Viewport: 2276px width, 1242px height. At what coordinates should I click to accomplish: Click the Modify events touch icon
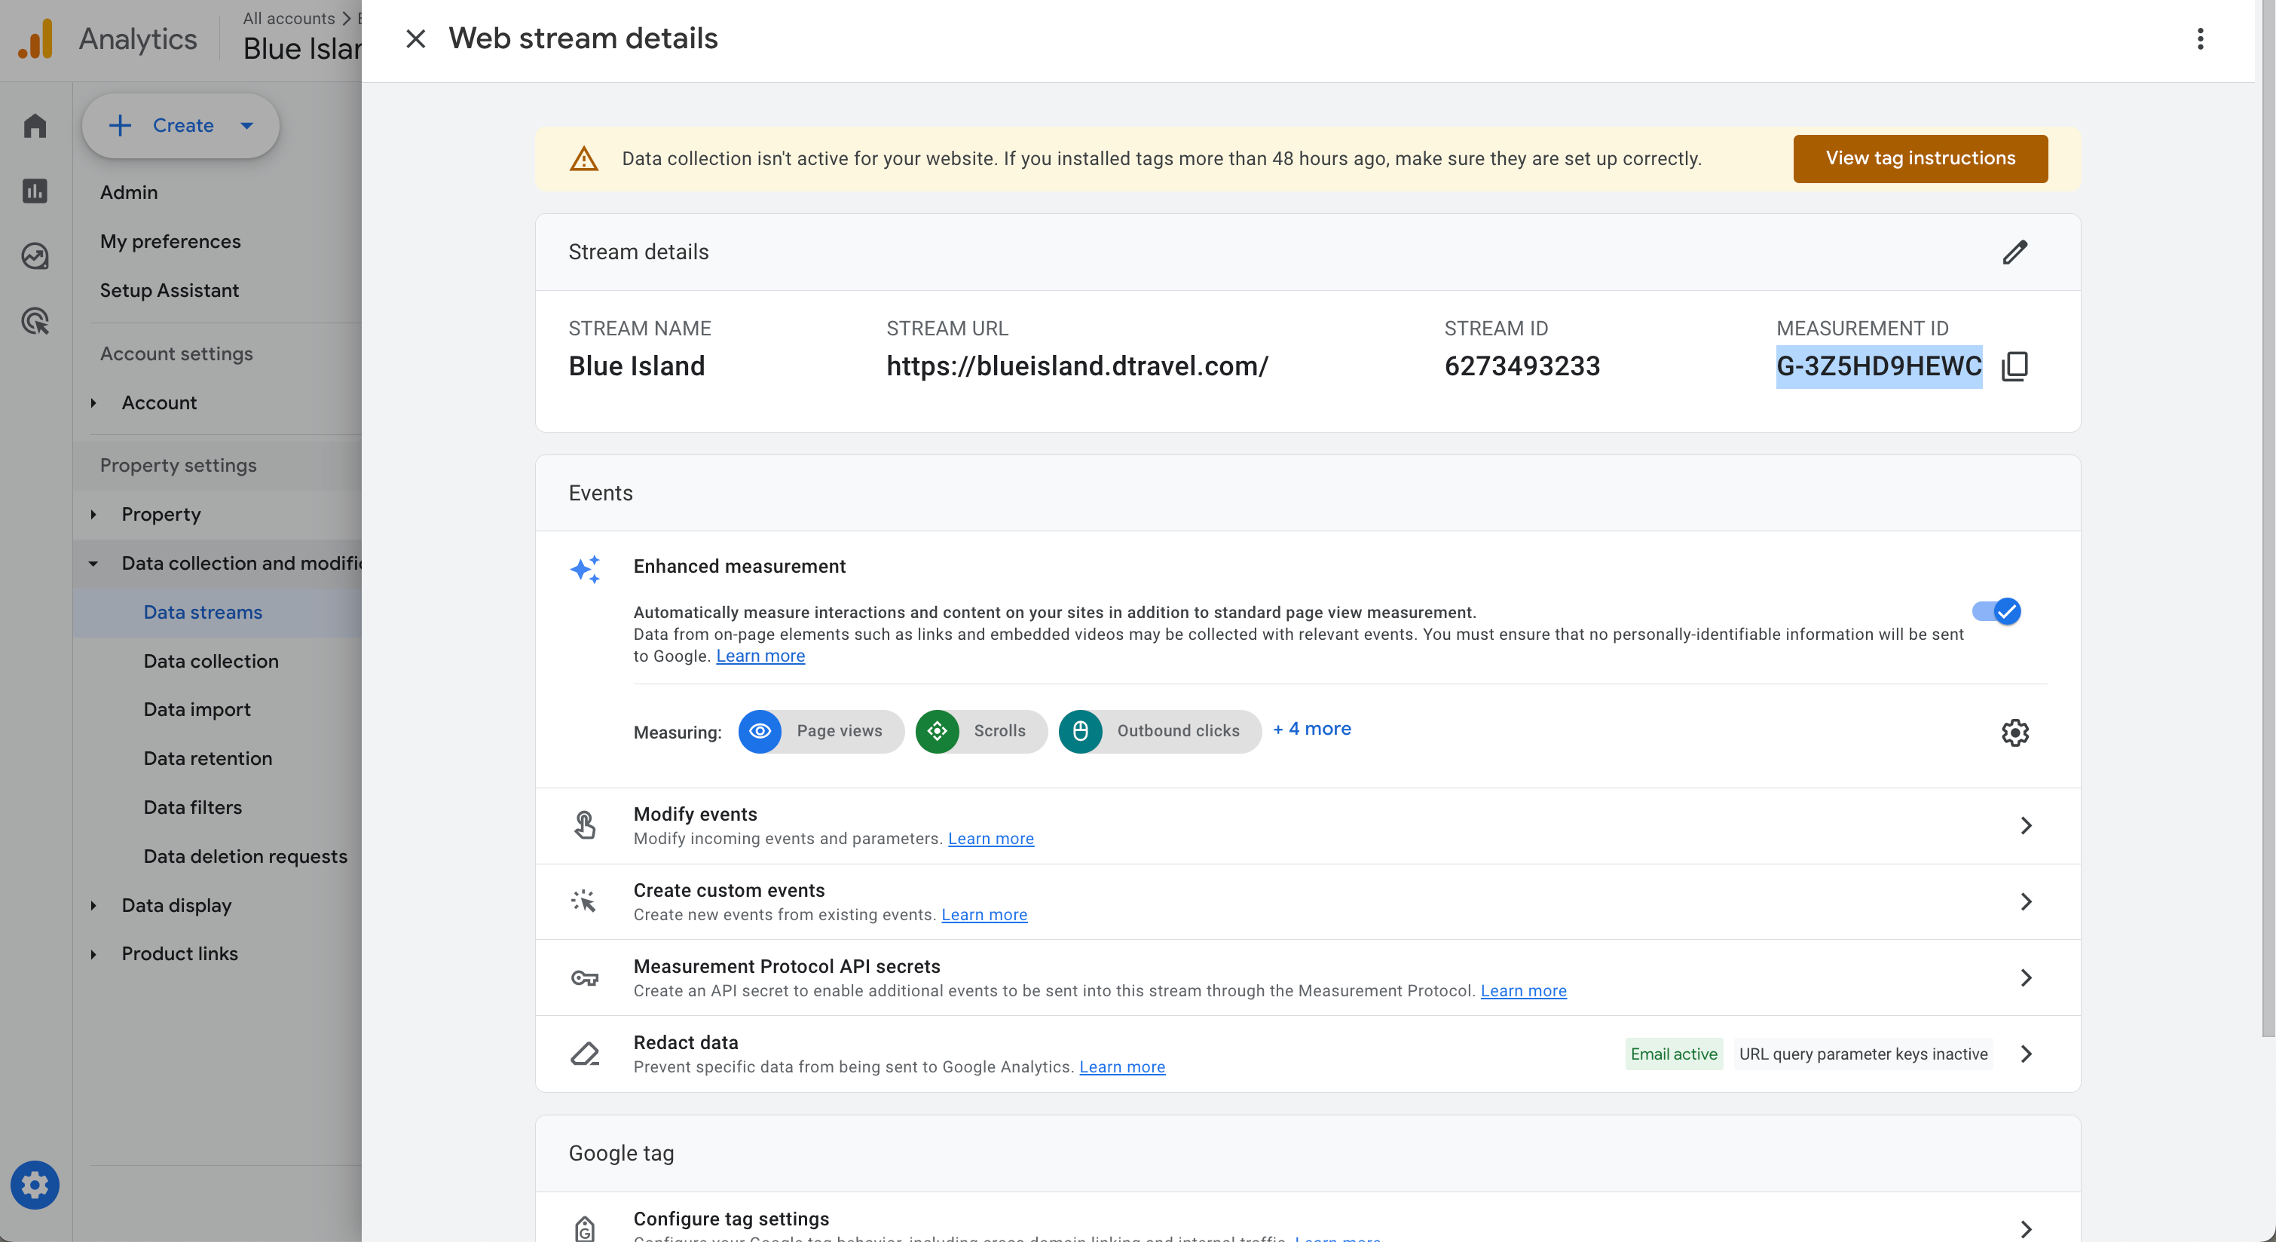pos(585,825)
